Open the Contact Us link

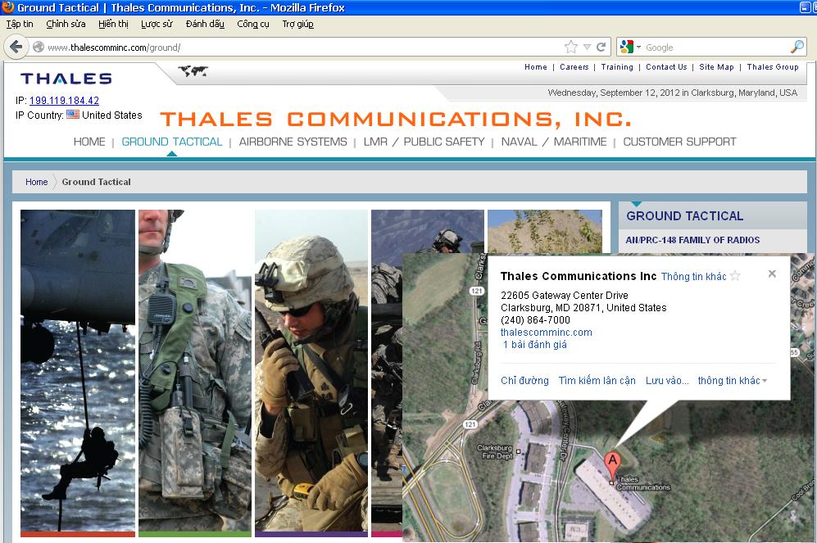[x=666, y=66]
